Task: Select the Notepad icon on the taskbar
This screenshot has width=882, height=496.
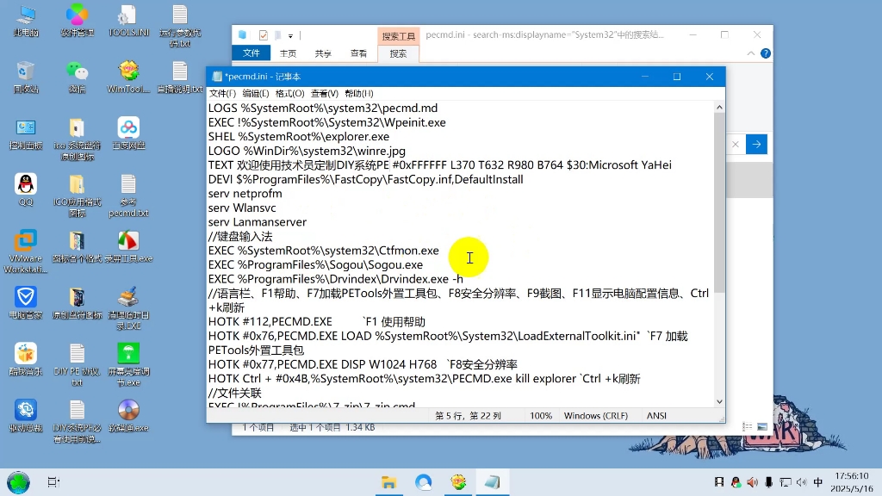Action: click(492, 481)
